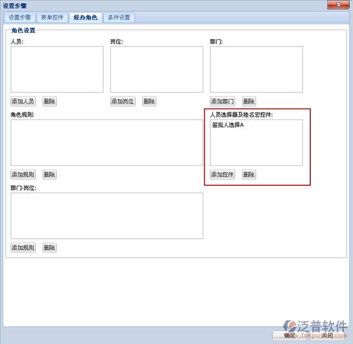353x344 pixels.
Task: Confirm with the 确定 button
Action: [290, 336]
